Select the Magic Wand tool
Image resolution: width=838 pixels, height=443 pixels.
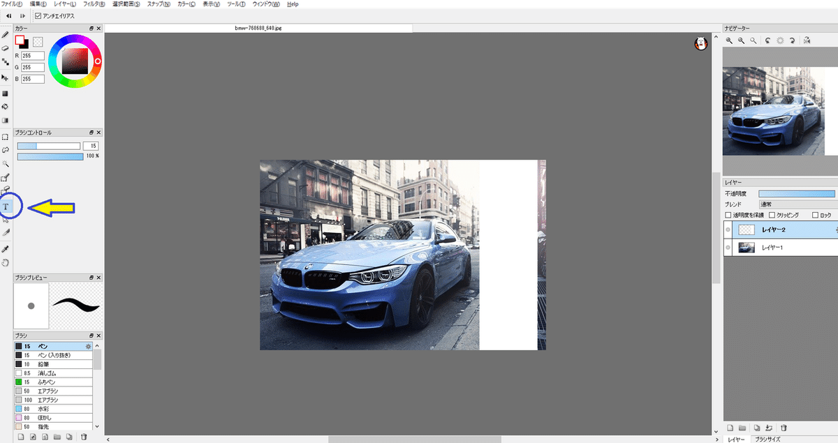(x=5, y=163)
